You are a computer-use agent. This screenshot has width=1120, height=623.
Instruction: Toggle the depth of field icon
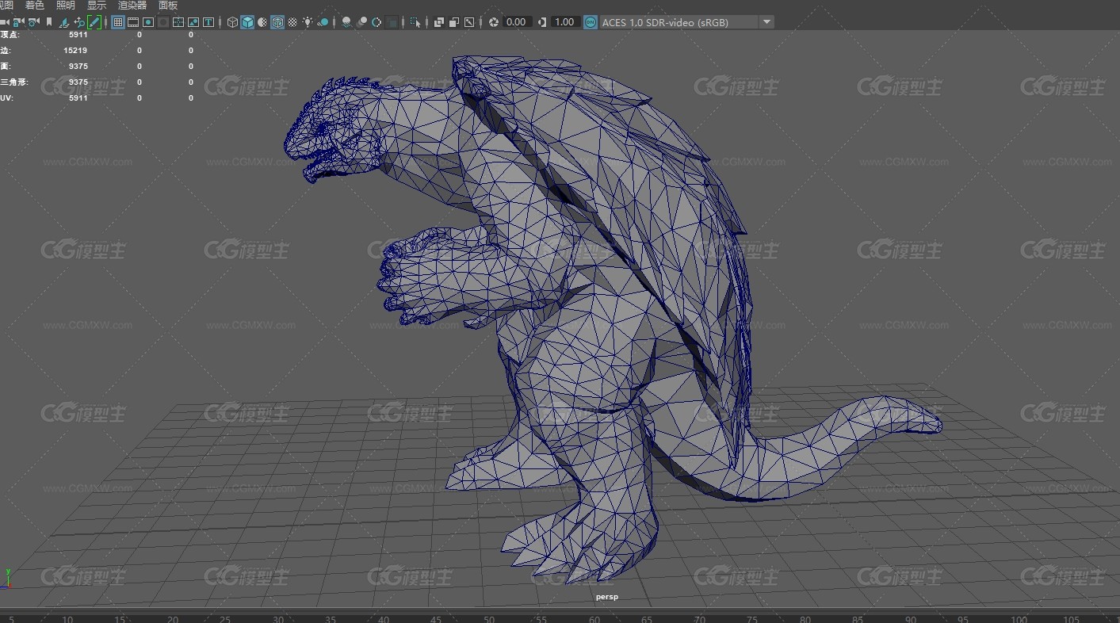coord(391,22)
